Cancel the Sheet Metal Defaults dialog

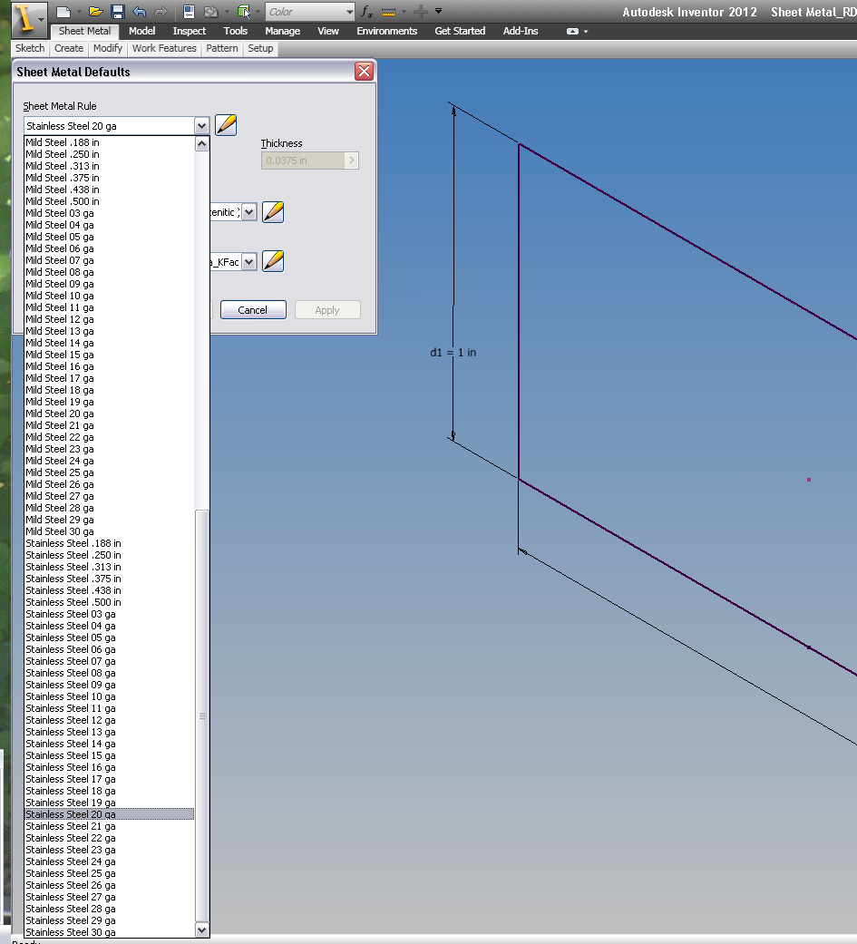252,309
